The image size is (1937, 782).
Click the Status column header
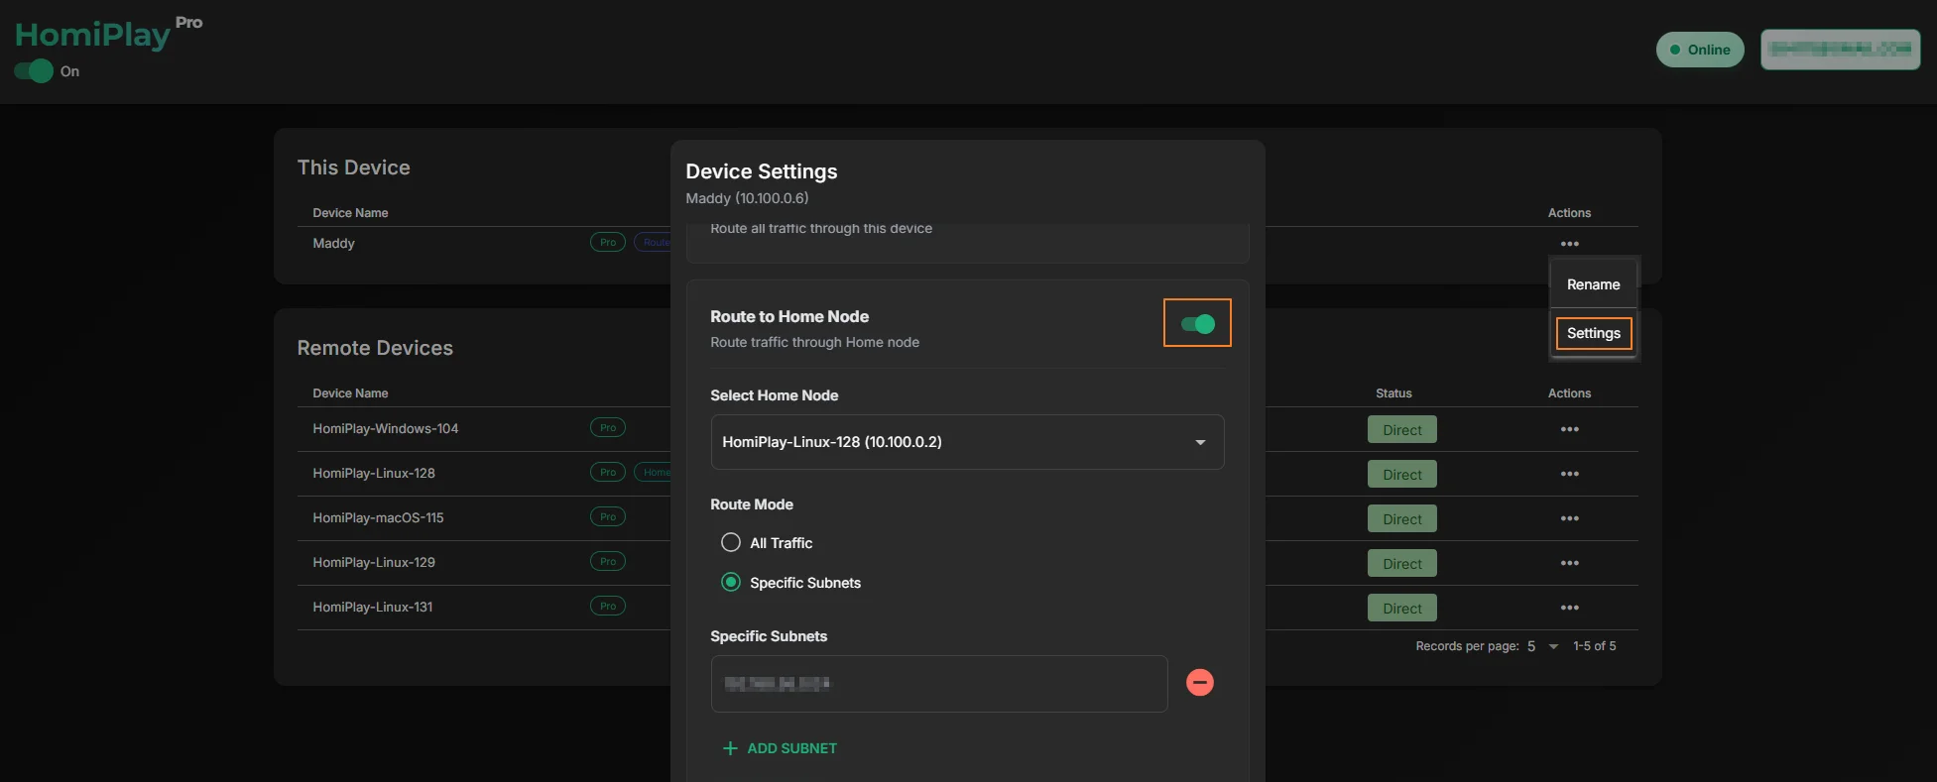[1393, 393]
